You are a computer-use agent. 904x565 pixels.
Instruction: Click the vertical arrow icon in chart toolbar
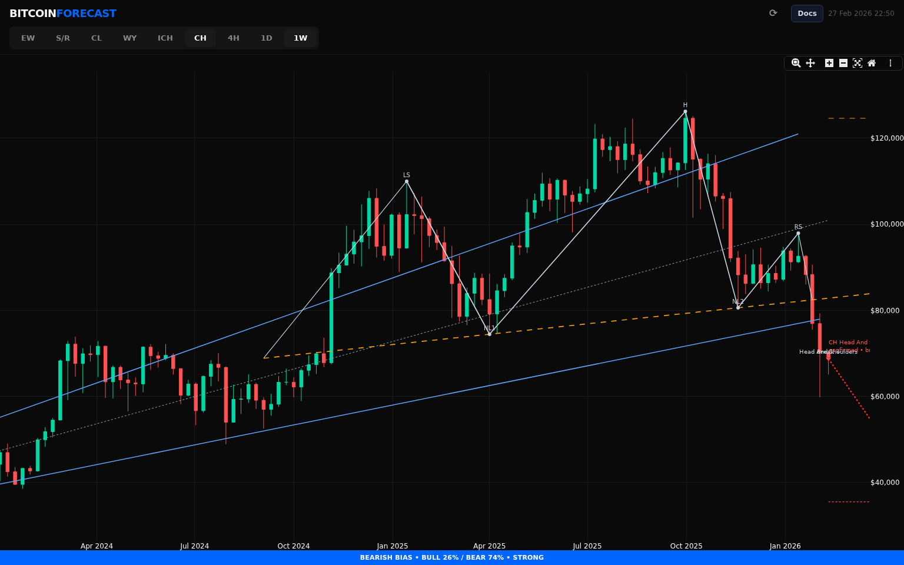coord(890,63)
